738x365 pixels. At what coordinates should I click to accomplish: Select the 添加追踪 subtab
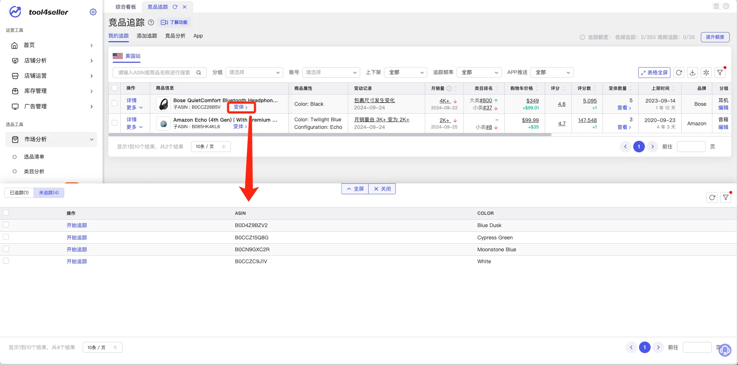pyautogui.click(x=147, y=36)
